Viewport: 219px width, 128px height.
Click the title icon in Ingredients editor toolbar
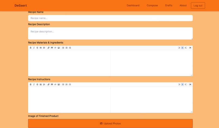point(44,48)
